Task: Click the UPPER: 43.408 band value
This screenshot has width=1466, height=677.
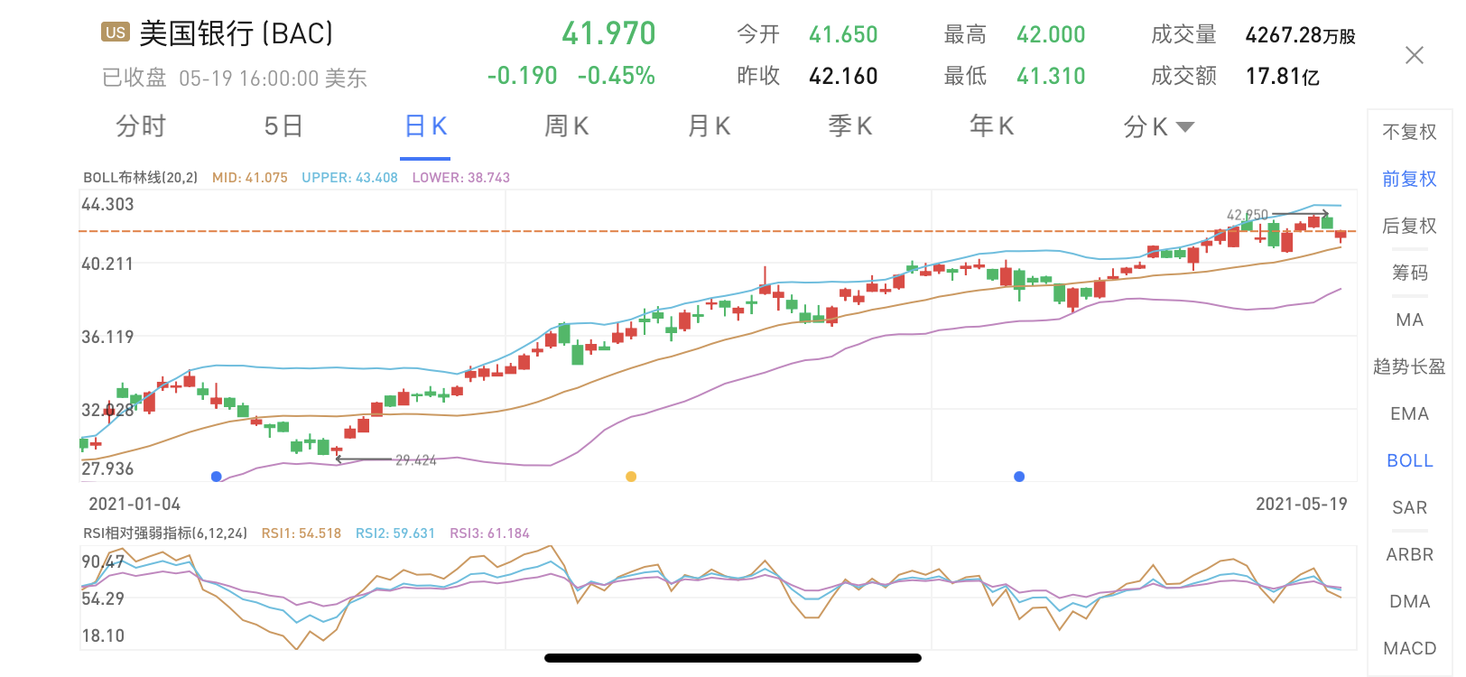Action: (x=349, y=178)
